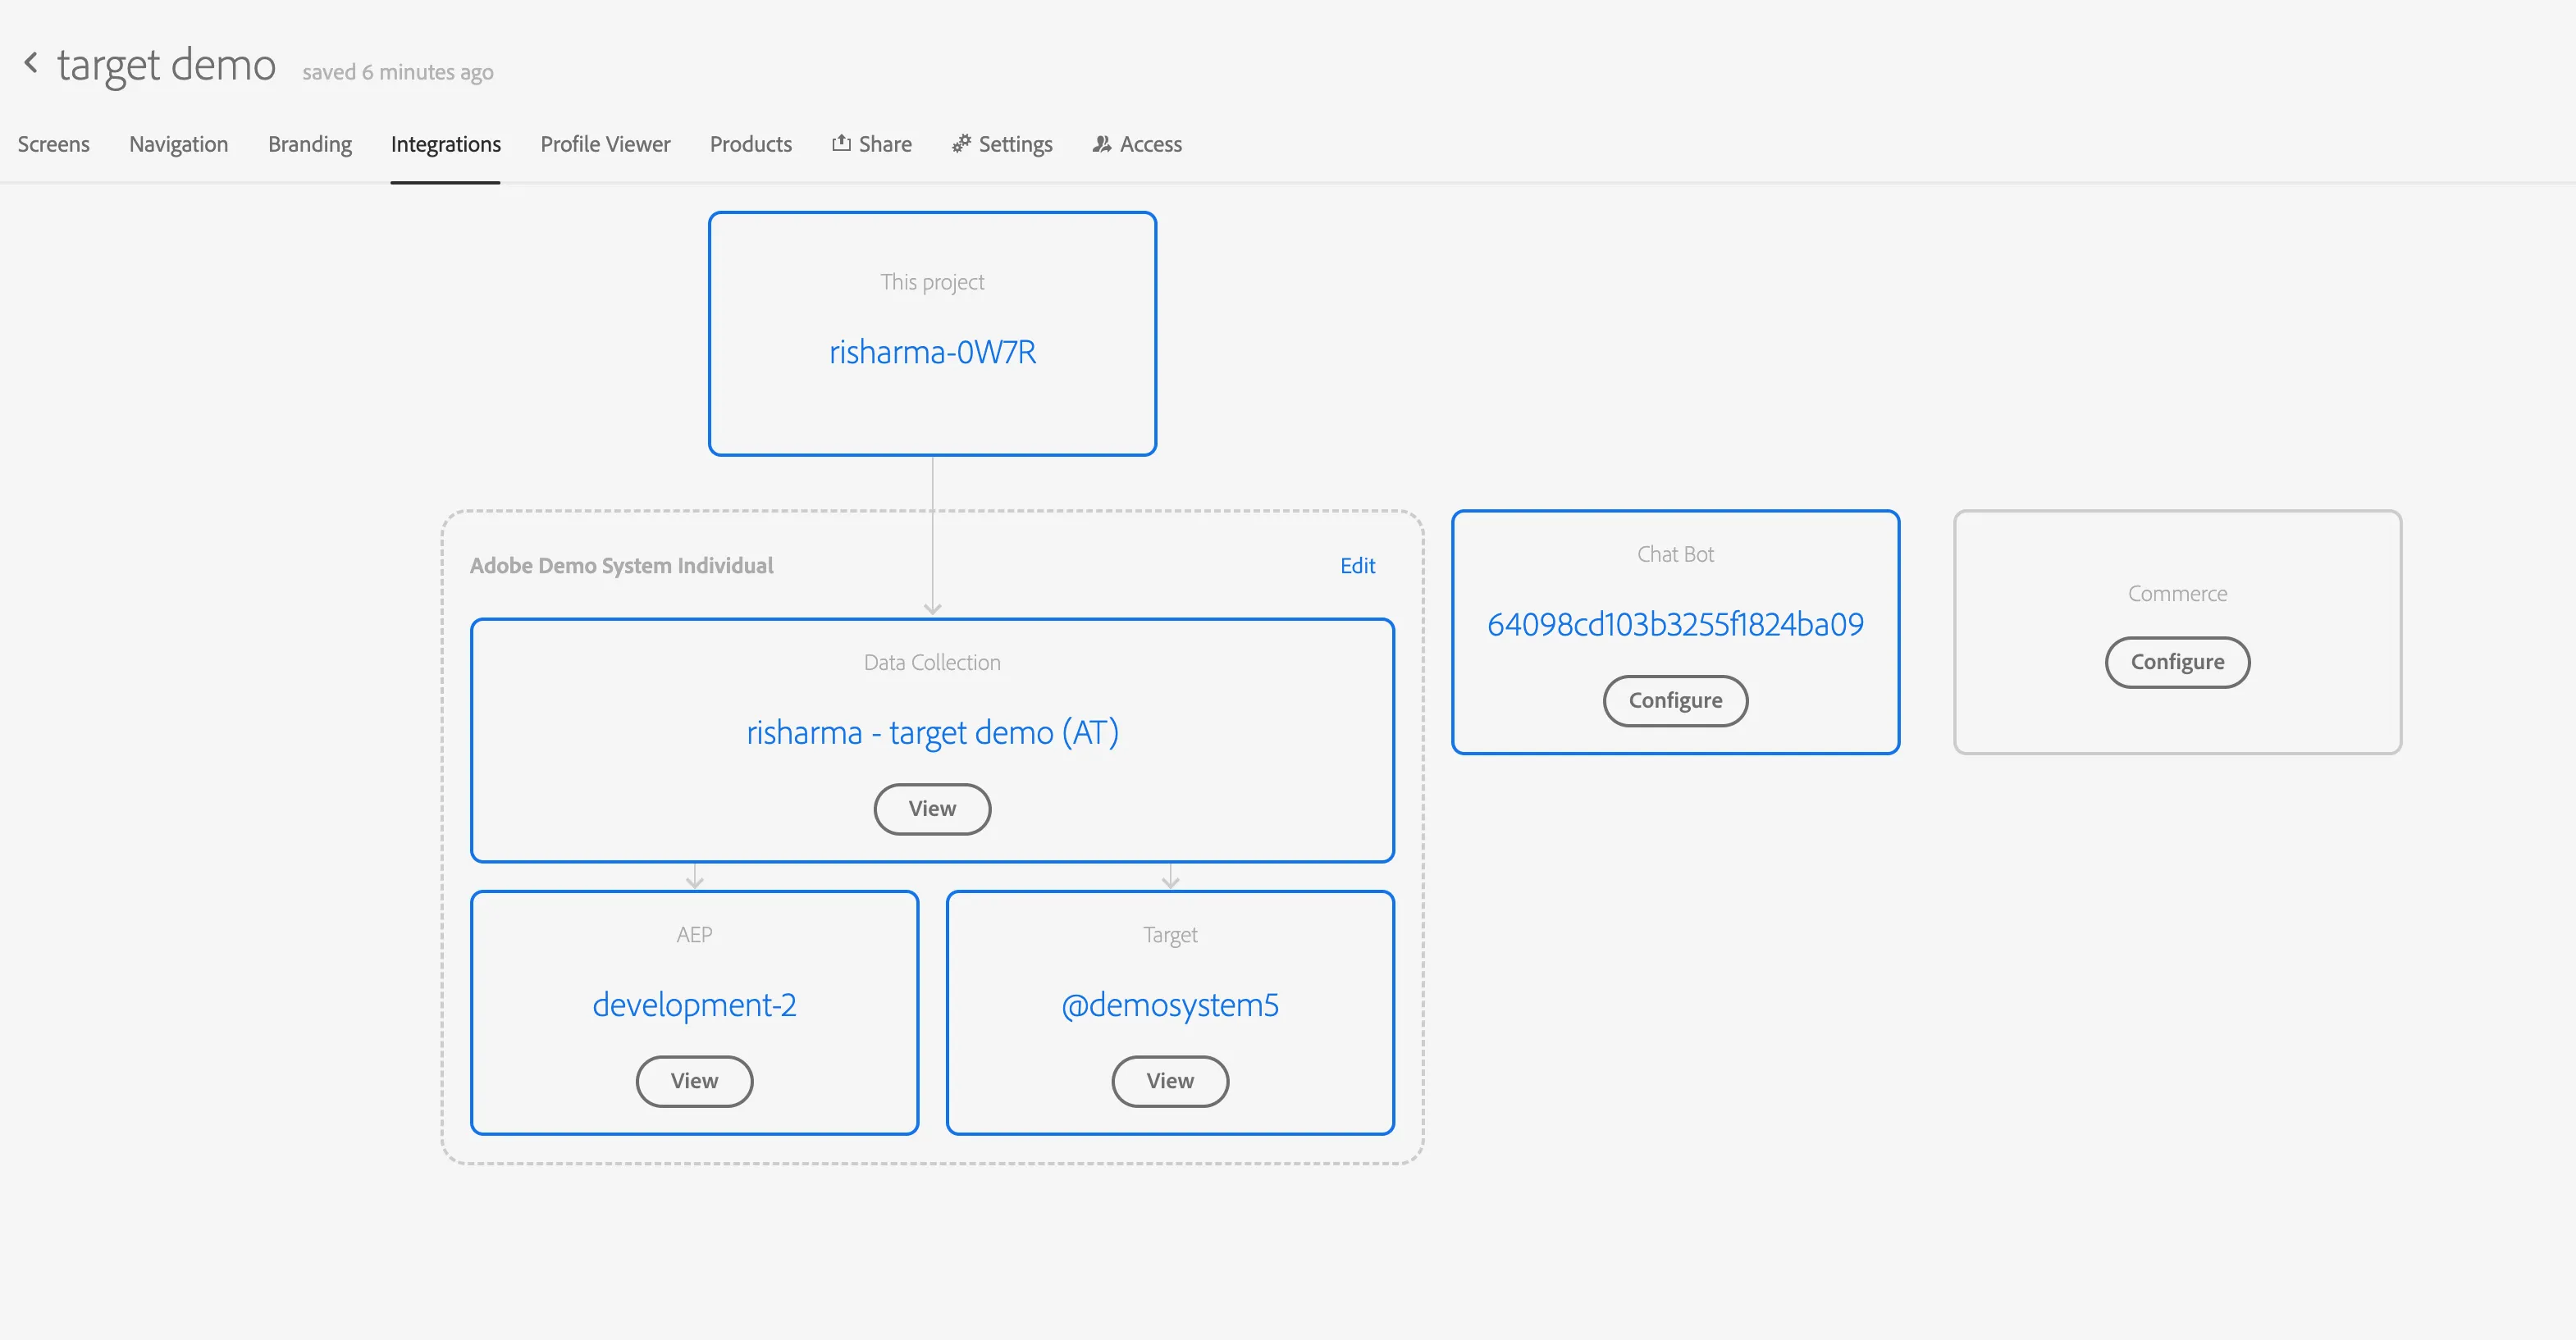2576x1340 pixels.
Task: Open the development-2 AEP sandbox link
Action: coord(694,1005)
